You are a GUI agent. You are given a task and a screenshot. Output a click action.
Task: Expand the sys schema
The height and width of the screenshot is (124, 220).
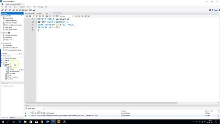coord(2,62)
